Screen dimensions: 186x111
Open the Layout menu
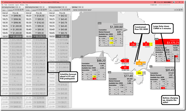coord(17,5)
